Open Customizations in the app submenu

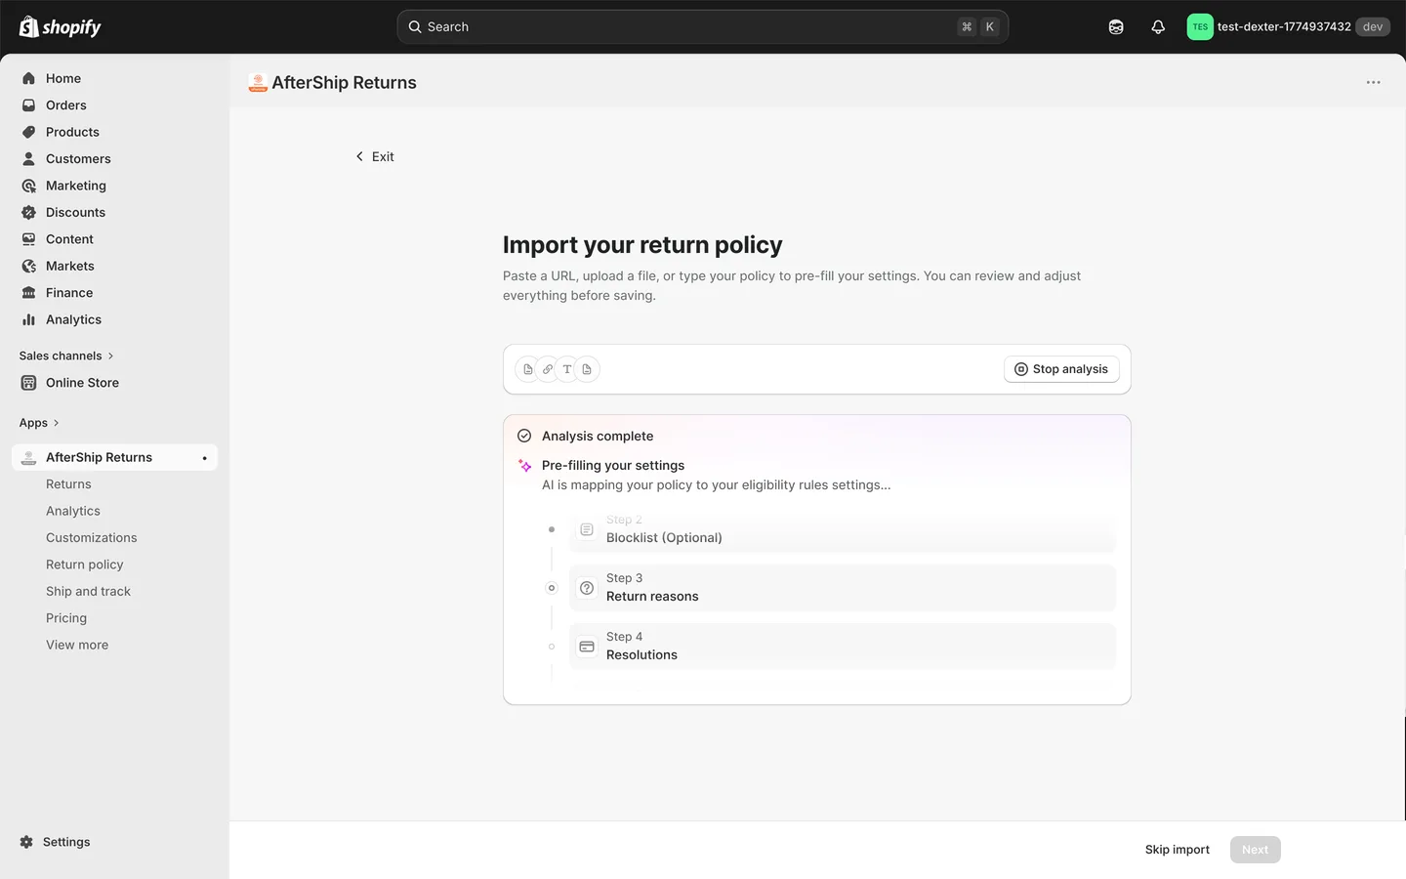coord(92,538)
